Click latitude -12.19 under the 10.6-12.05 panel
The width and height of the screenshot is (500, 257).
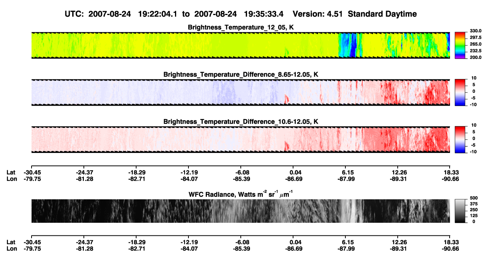(x=189, y=173)
